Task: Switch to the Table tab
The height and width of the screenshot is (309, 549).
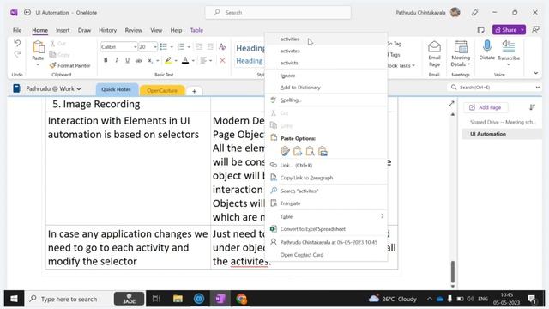Action: (196, 30)
